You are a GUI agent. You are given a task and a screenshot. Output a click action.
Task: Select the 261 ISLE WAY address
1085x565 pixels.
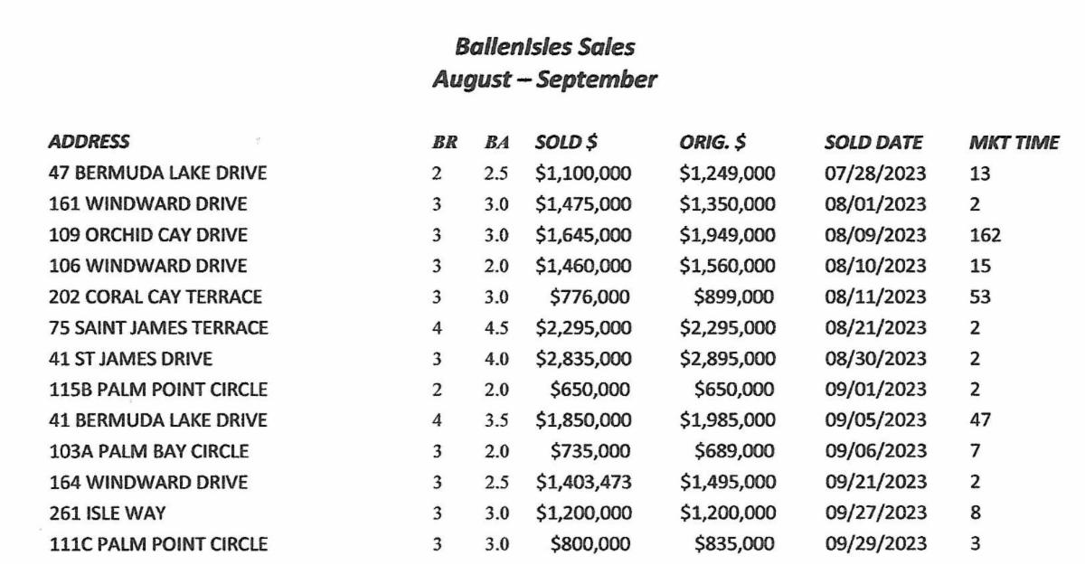click(107, 513)
